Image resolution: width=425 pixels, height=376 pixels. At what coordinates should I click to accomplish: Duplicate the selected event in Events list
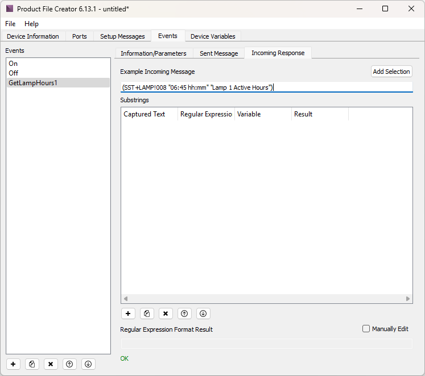[32, 364]
